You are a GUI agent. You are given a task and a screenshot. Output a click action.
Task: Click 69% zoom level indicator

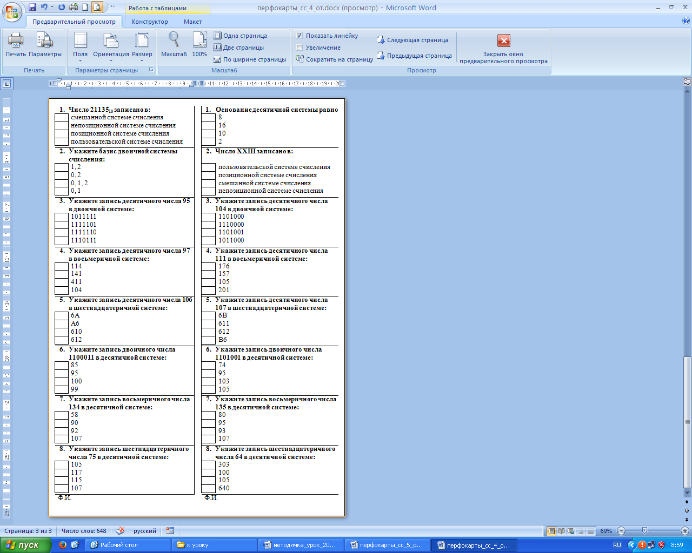(x=606, y=531)
